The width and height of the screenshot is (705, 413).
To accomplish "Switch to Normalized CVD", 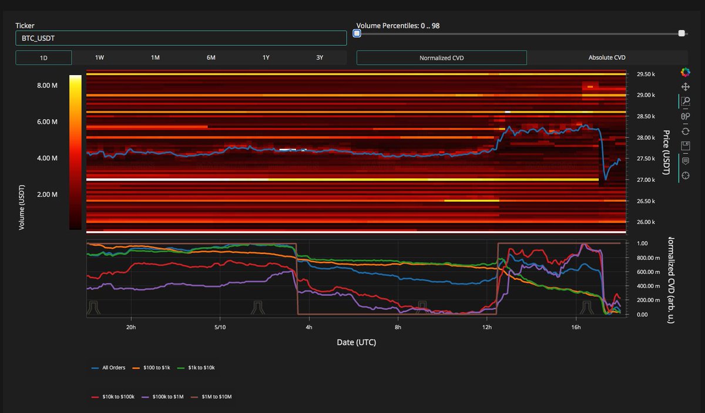I will click(442, 57).
